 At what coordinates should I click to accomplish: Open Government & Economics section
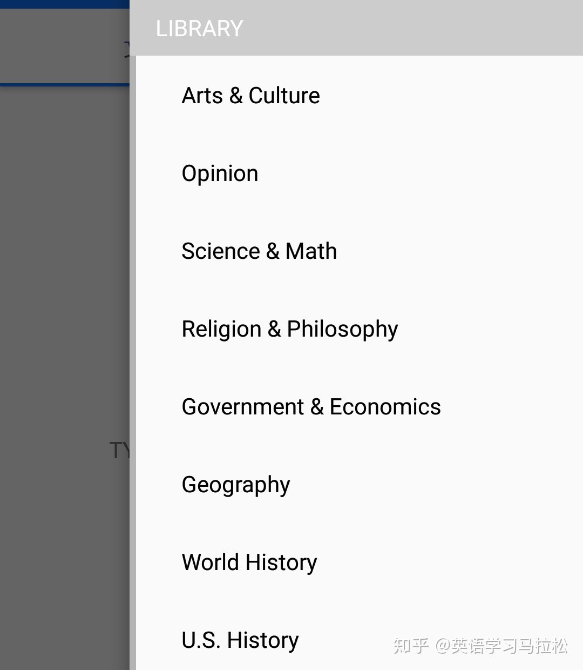pos(311,407)
